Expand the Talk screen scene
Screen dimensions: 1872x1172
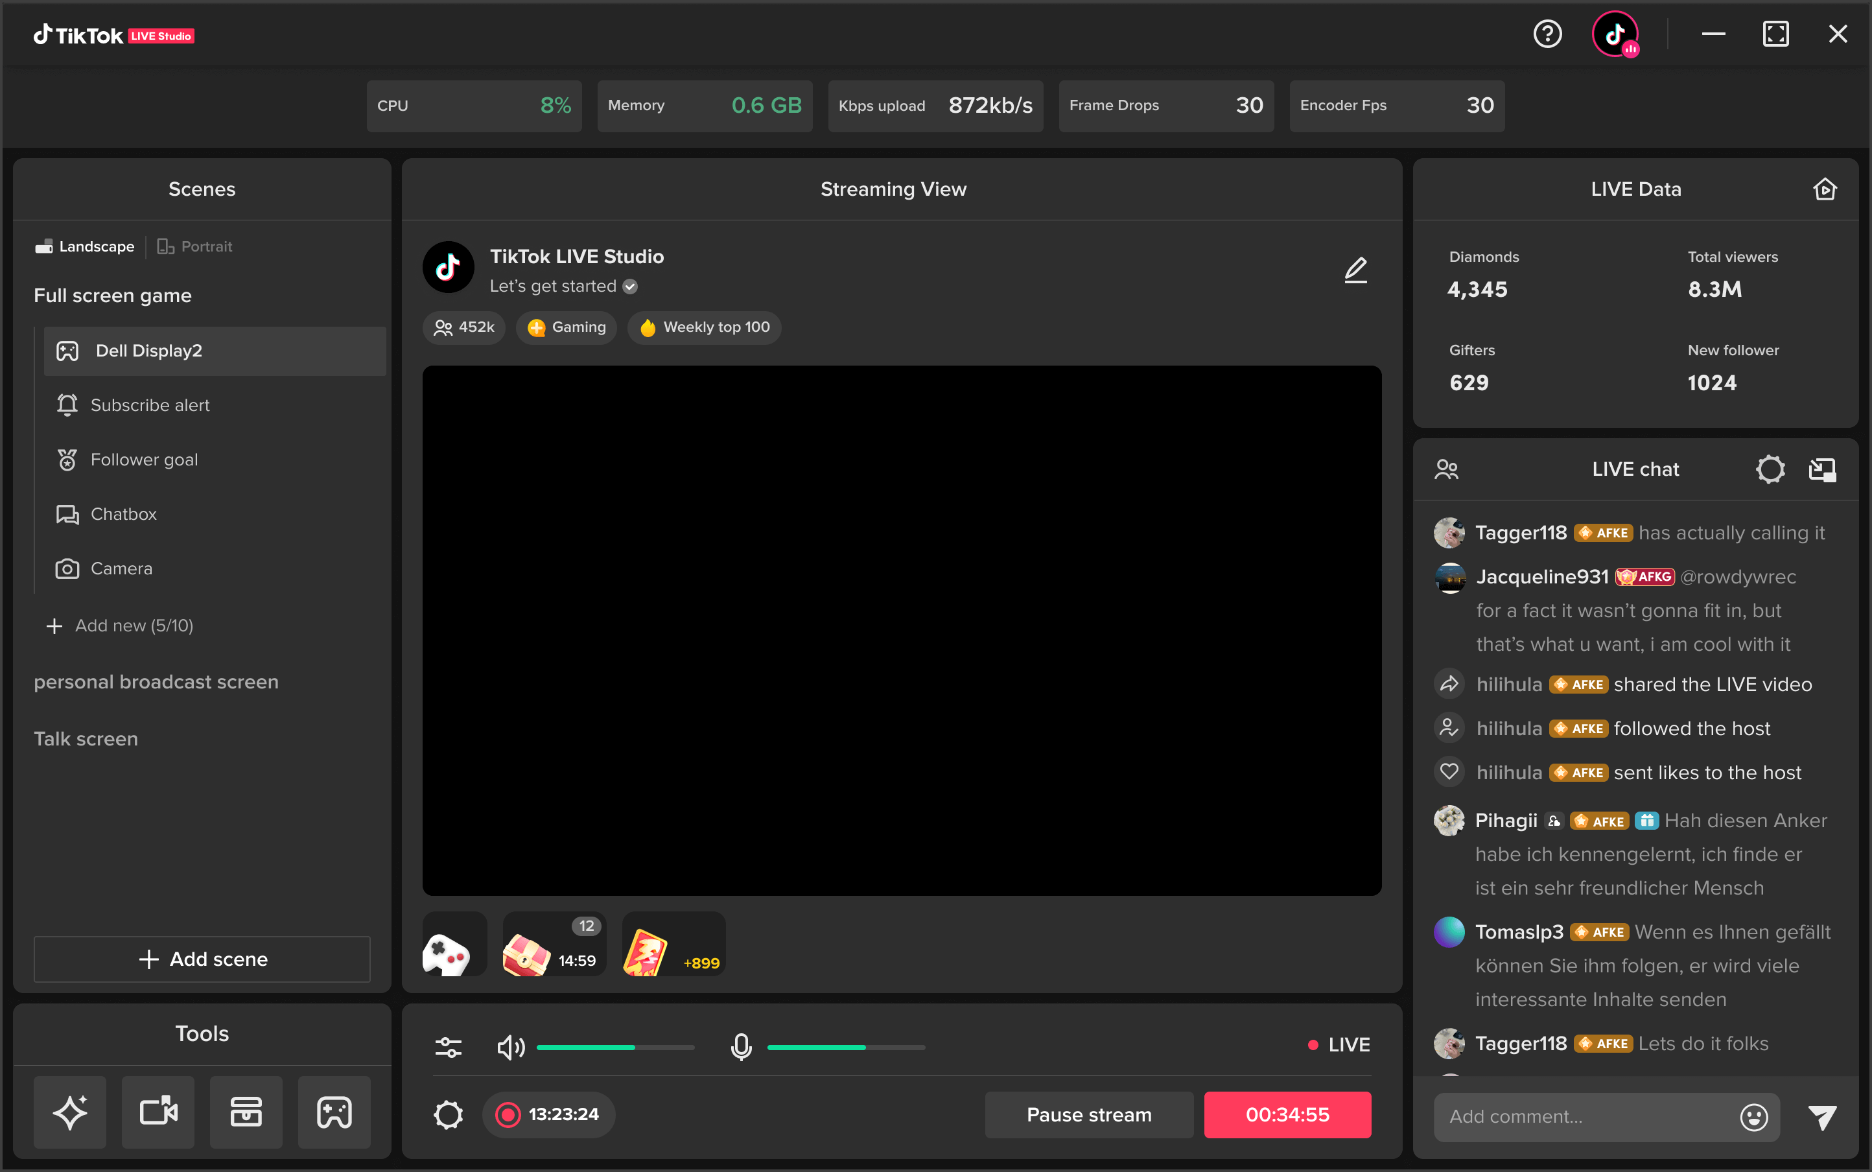point(84,738)
